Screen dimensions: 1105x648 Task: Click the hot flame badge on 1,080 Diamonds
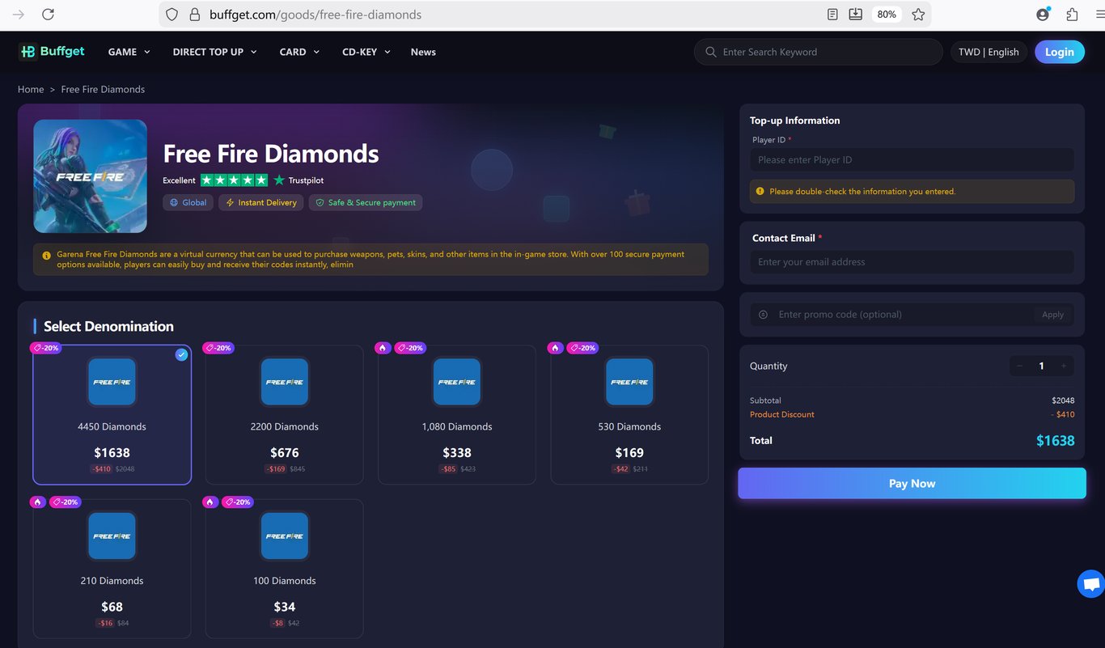tap(383, 348)
